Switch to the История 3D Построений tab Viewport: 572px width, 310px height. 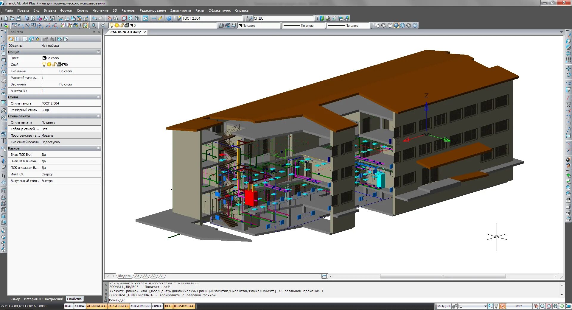click(43, 299)
